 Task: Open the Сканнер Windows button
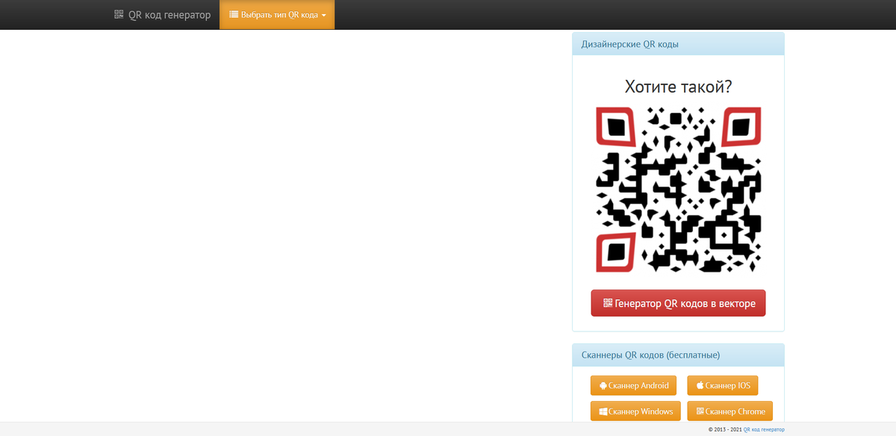(635, 411)
